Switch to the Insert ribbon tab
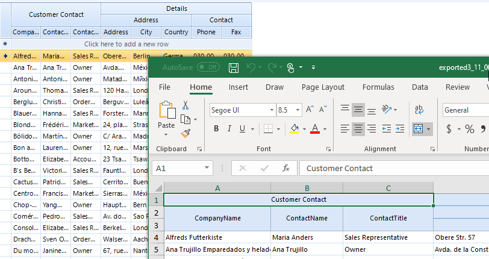489x259 pixels. tap(238, 87)
